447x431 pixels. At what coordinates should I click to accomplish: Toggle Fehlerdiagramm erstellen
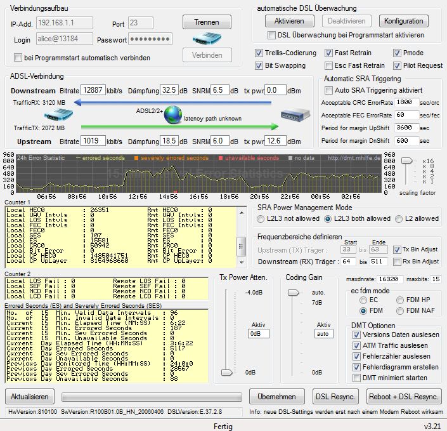356,367
